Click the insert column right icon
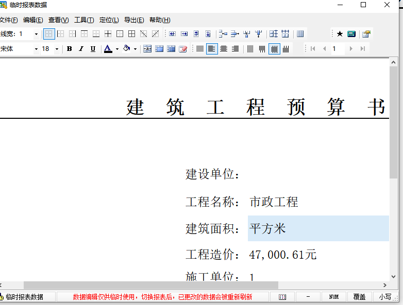Image resolution: width=403 pixels, height=305 pixels. [184, 34]
